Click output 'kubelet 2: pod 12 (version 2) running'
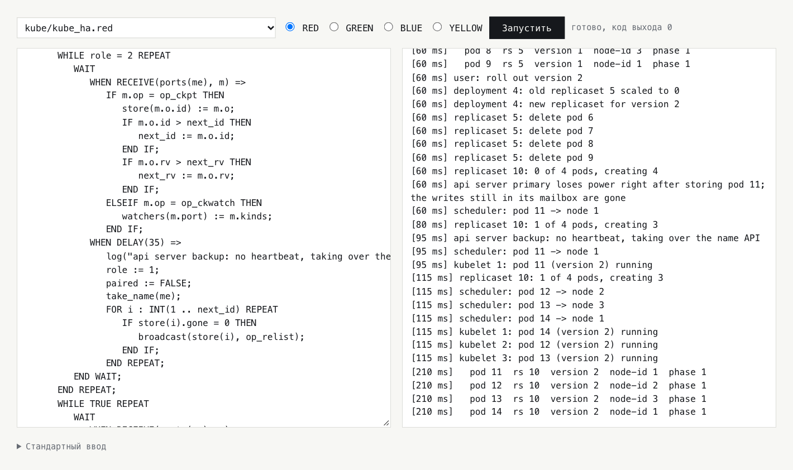 click(x=534, y=345)
